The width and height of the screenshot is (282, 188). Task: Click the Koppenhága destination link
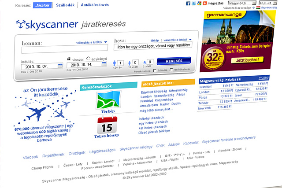pyautogui.click(x=163, y=100)
